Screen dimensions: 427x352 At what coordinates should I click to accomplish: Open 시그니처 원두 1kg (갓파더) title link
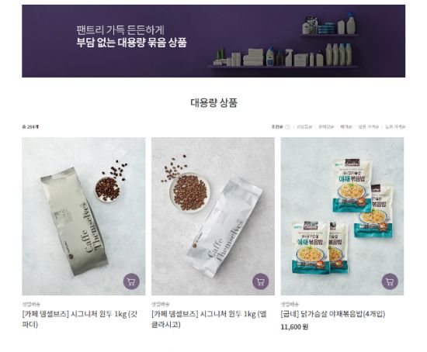(80, 319)
